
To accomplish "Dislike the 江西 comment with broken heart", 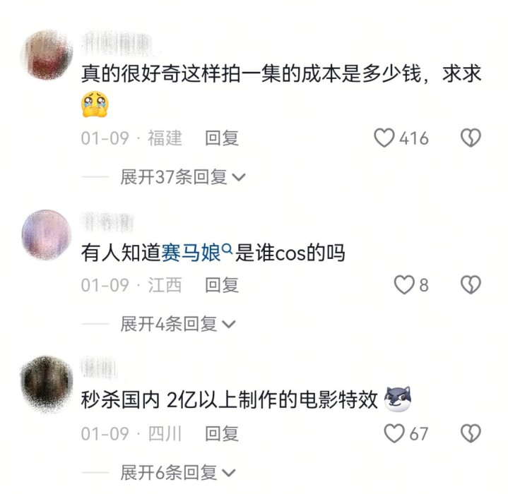I will [471, 285].
